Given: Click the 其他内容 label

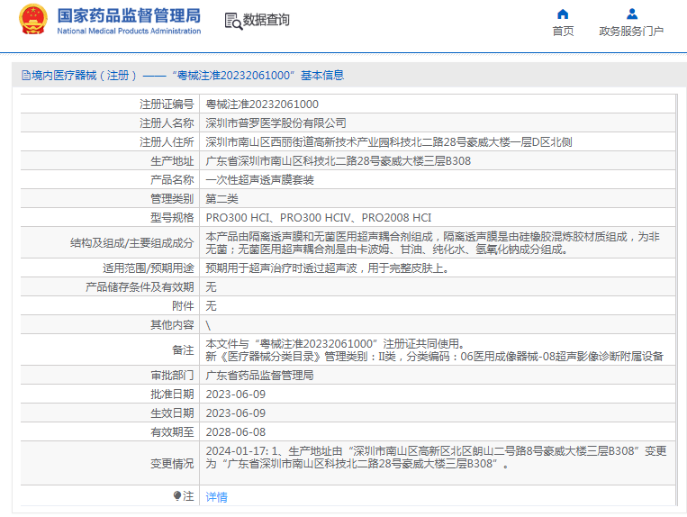Looking at the screenshot, I should (x=172, y=324).
